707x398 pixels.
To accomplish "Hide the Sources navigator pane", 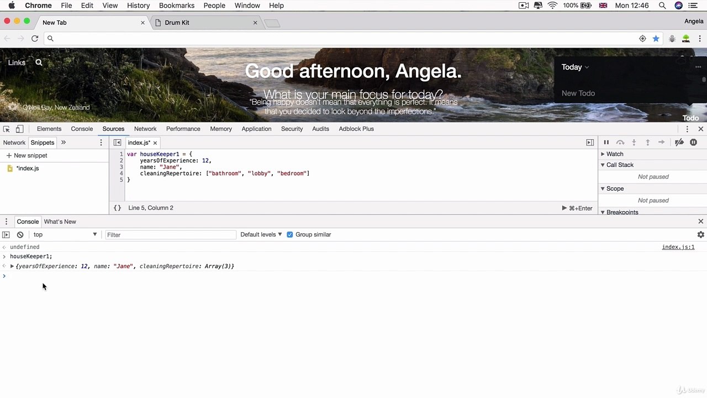I will [117, 143].
